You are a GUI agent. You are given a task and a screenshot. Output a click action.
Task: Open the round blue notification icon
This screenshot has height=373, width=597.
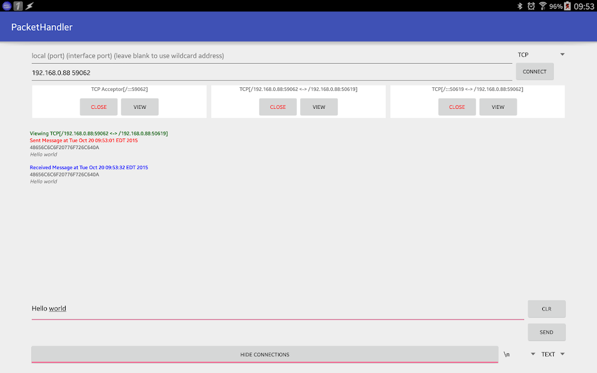pos(7,5)
